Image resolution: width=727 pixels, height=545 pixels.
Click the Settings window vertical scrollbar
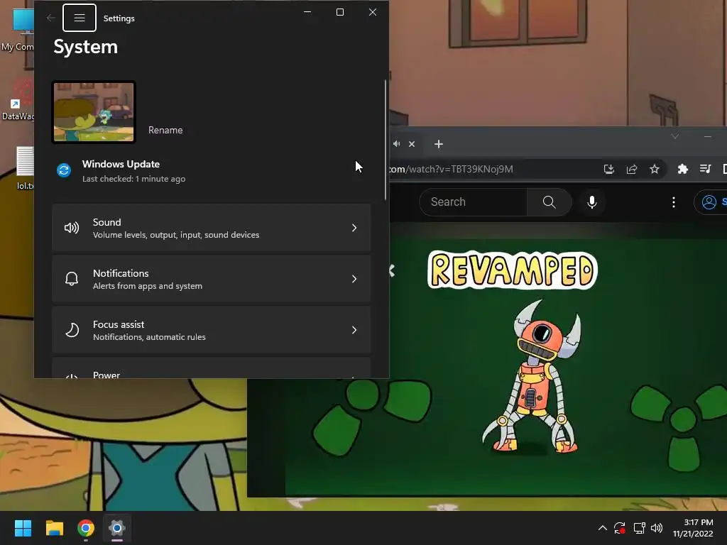[386, 140]
